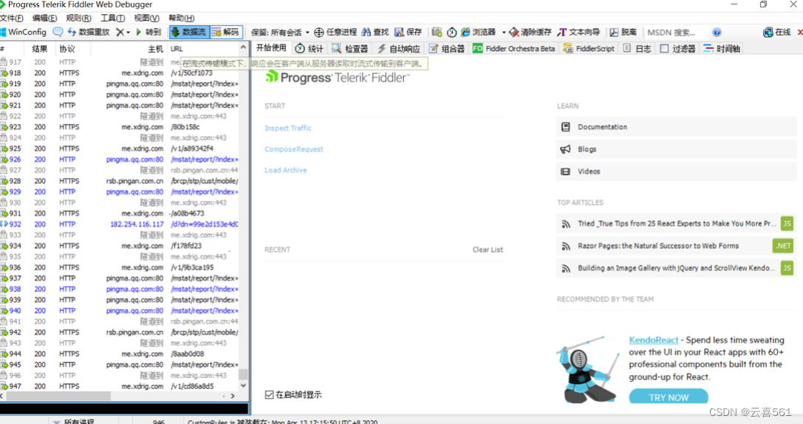The width and height of the screenshot is (803, 424).
Task: Click the stopwatch timer icon
Action: [451, 33]
